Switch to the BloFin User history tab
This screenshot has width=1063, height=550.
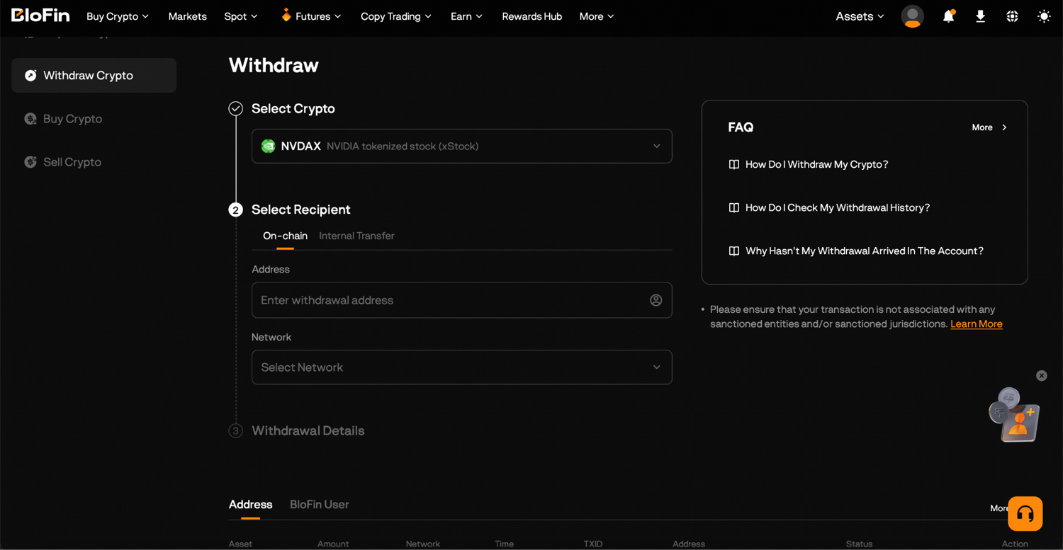click(320, 505)
